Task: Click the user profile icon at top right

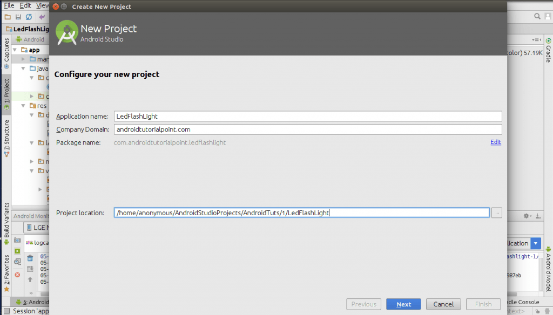Action: pos(548,16)
